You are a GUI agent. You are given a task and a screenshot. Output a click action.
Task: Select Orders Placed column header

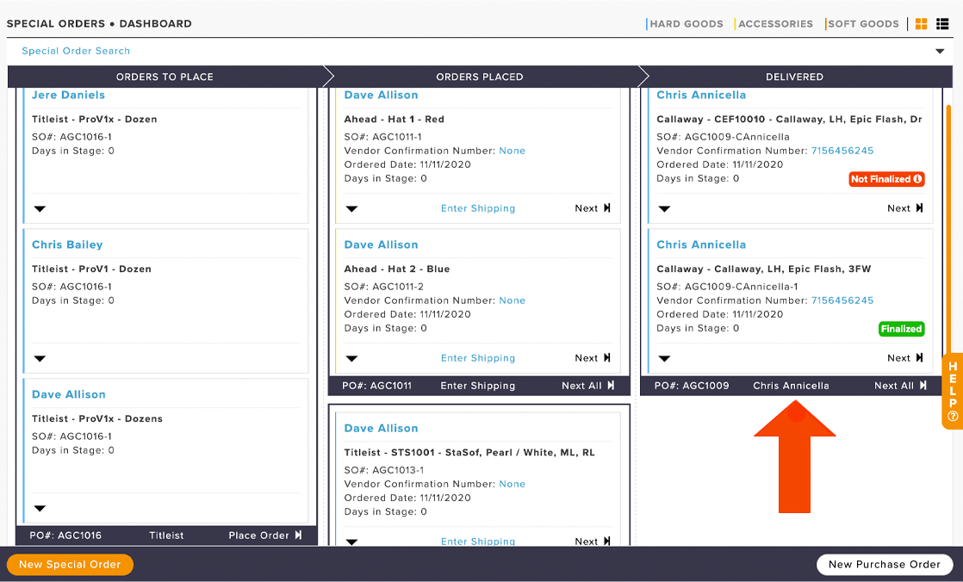(x=480, y=77)
